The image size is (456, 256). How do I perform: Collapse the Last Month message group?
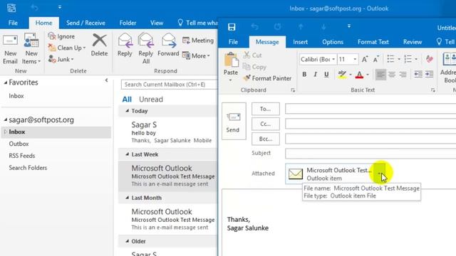[127, 198]
